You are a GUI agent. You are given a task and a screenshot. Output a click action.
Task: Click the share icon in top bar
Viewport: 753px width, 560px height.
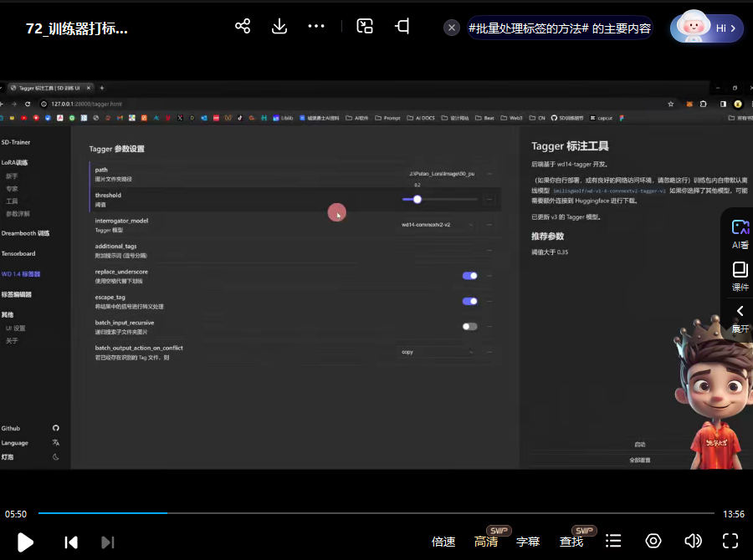click(243, 27)
